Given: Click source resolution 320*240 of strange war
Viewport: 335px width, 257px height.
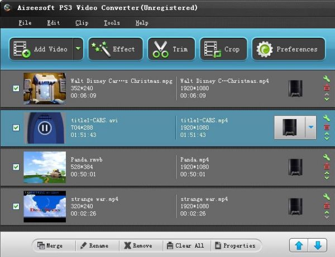Looking at the screenshot, I should pyautogui.click(x=82, y=206).
